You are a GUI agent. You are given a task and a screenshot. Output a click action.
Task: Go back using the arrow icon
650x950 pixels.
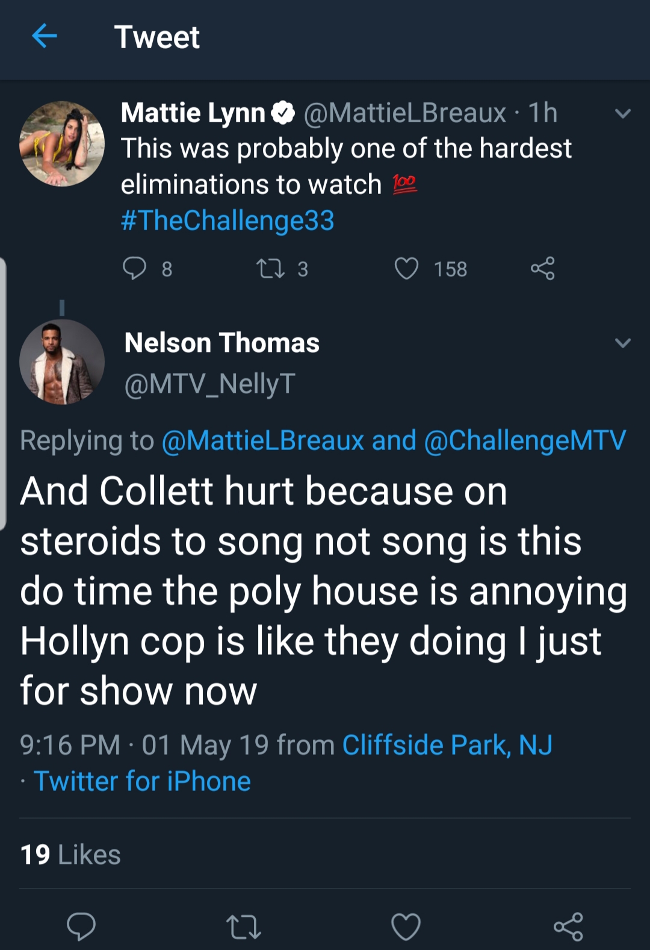click(x=45, y=36)
